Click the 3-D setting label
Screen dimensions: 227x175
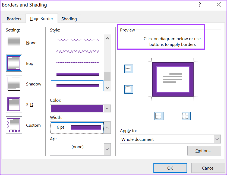[30, 104]
